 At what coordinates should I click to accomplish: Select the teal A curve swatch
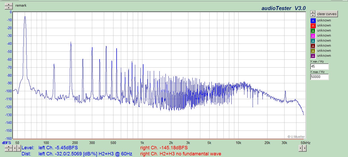coord(313,41)
